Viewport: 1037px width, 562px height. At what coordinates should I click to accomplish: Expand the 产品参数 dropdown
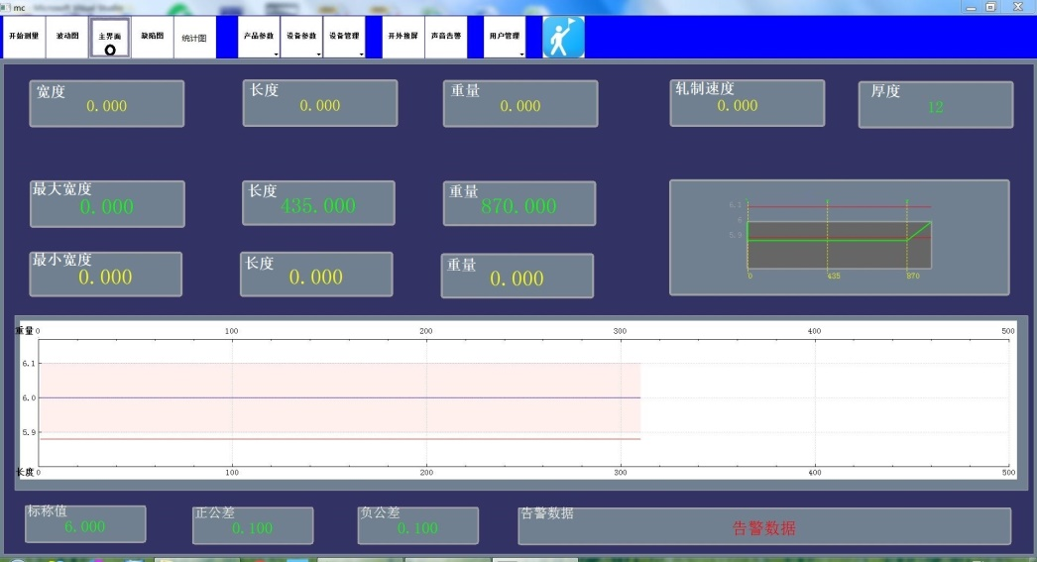point(259,37)
